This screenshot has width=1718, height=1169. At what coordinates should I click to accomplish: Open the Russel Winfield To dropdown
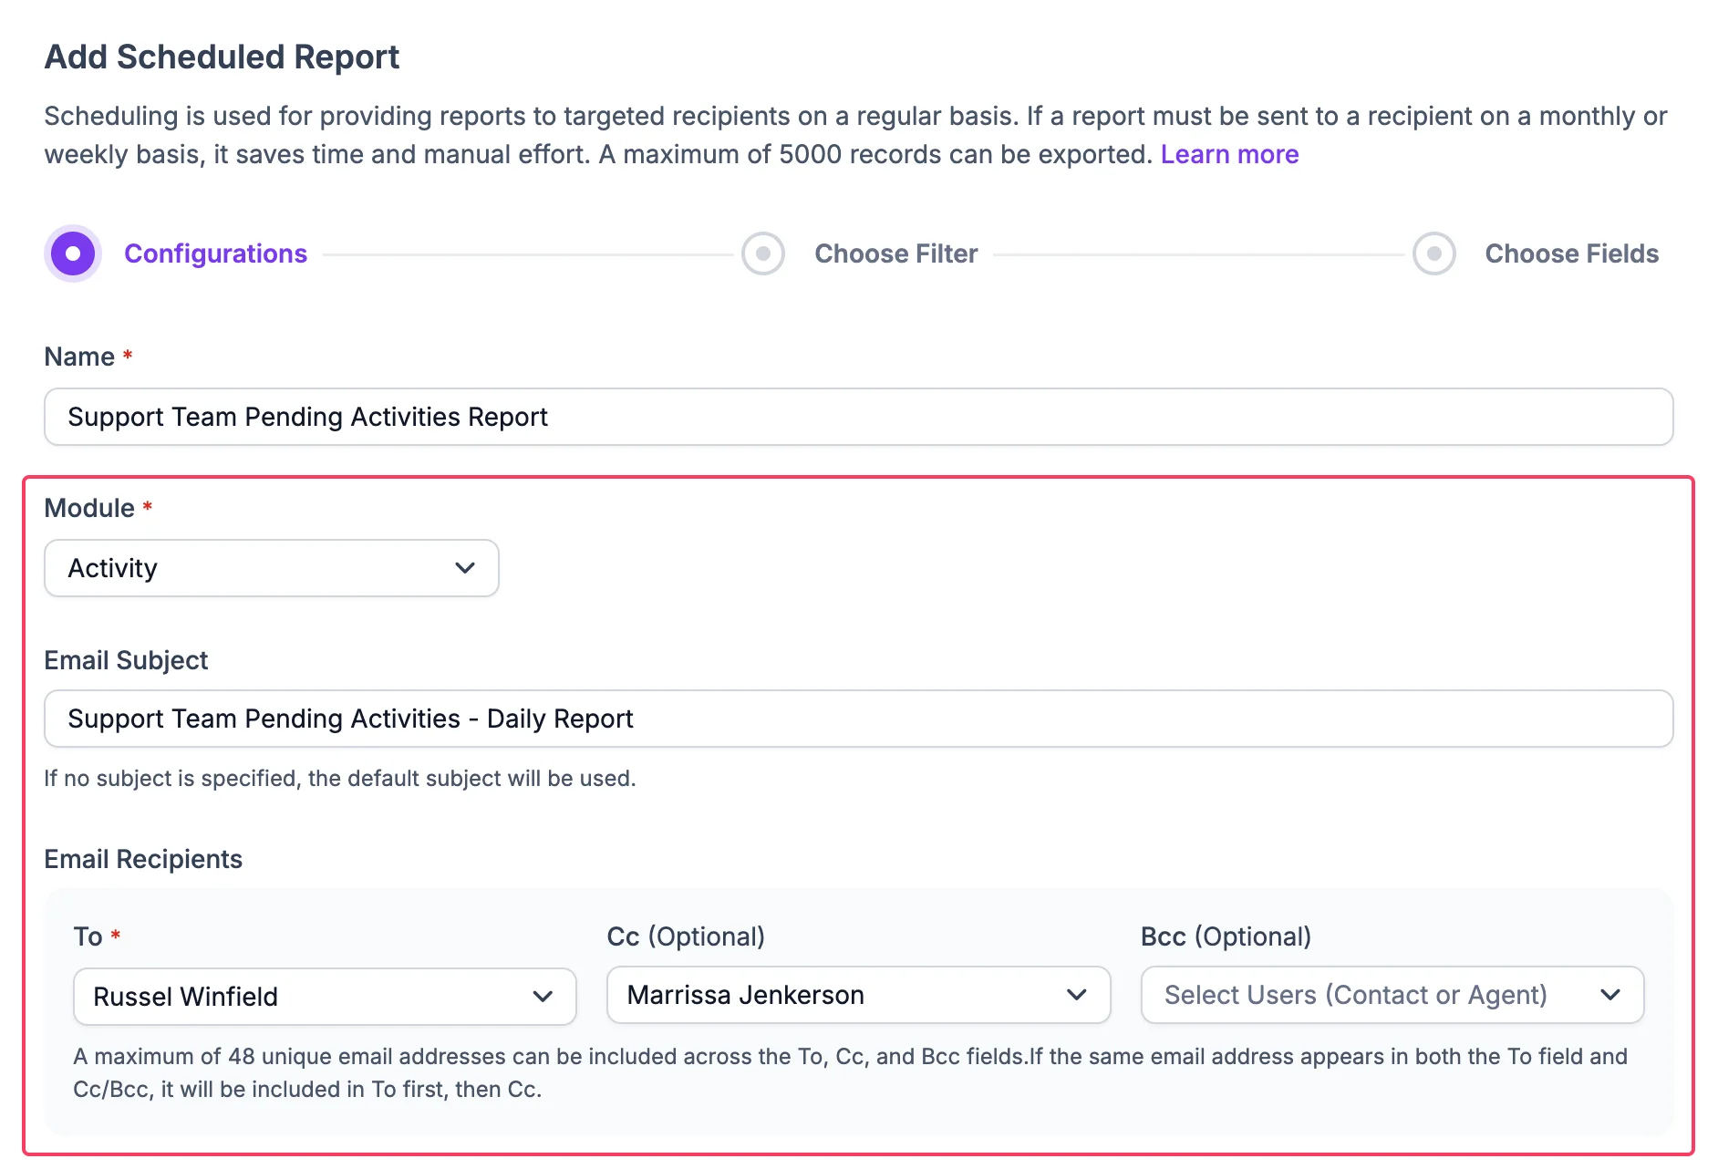point(324,997)
